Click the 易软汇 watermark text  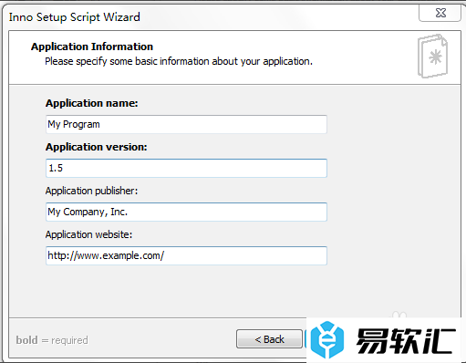[x=406, y=341]
